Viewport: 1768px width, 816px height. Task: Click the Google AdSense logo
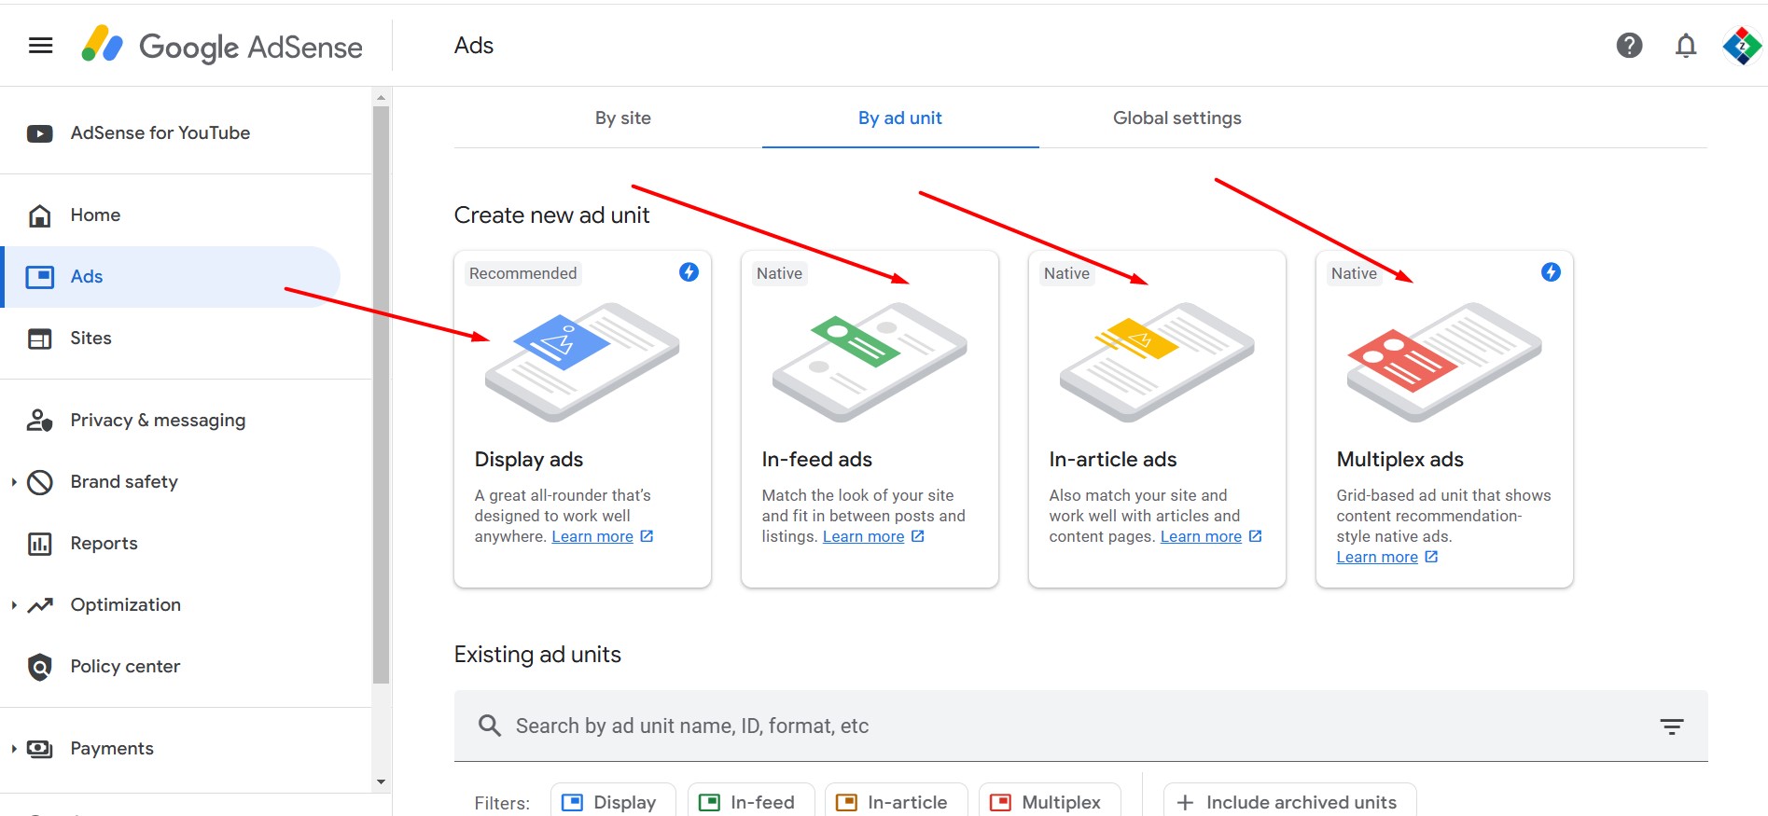click(x=222, y=46)
